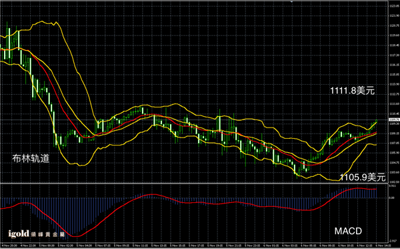The width and height of the screenshot is (400, 249).
Task: Select the 1105.9美元 price annotation
Action: pos(363,177)
